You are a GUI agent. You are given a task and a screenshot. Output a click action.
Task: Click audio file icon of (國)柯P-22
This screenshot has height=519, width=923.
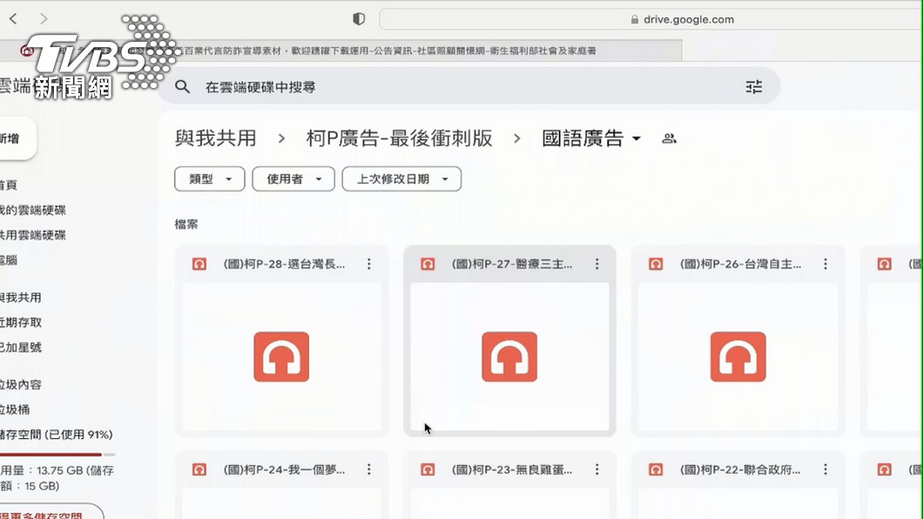[656, 469]
